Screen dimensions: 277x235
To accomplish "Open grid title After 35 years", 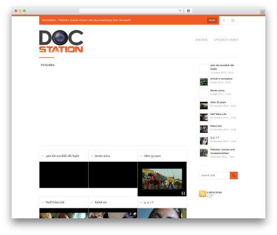I will (x=152, y=156).
